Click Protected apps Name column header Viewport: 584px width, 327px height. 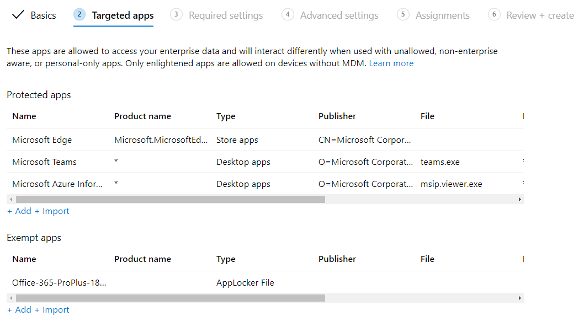[24, 116]
